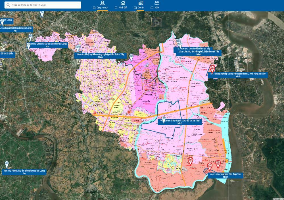Click the Quy hoạch map-pin icon
This screenshot has height=200, width=284.
[102, 3]
